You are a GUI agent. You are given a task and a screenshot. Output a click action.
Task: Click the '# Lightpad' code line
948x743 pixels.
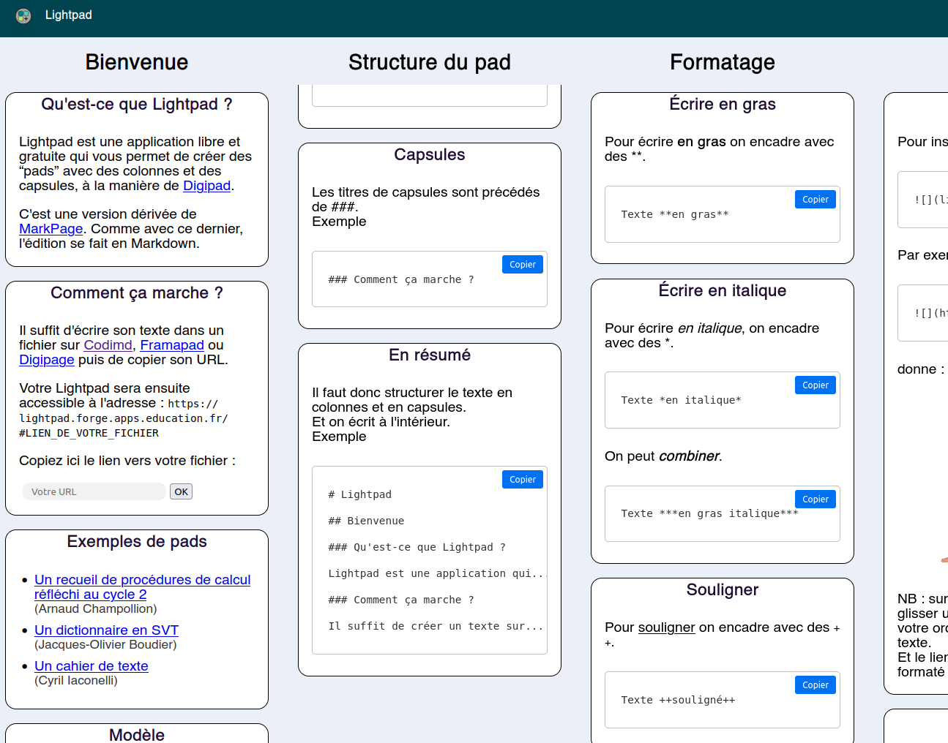click(359, 494)
